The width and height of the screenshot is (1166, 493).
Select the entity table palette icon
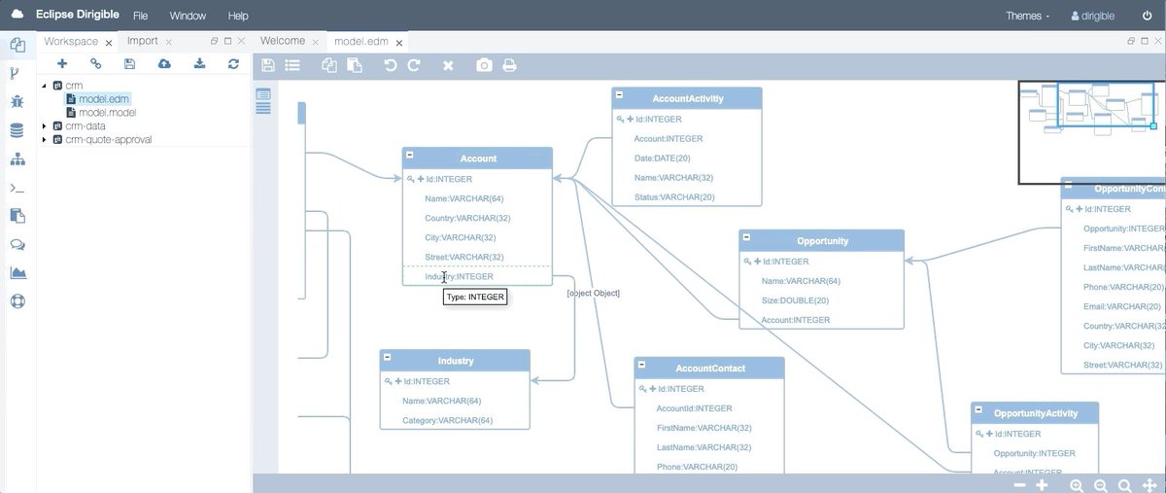click(262, 93)
